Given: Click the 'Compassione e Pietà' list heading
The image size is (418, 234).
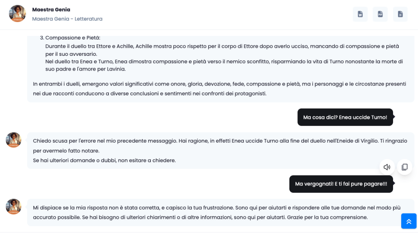Looking at the screenshot, I should (x=73, y=38).
